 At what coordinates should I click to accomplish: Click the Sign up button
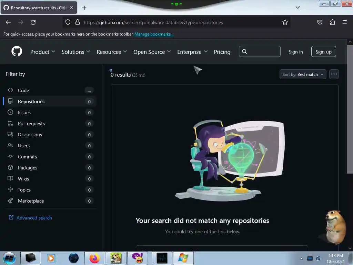(x=323, y=52)
